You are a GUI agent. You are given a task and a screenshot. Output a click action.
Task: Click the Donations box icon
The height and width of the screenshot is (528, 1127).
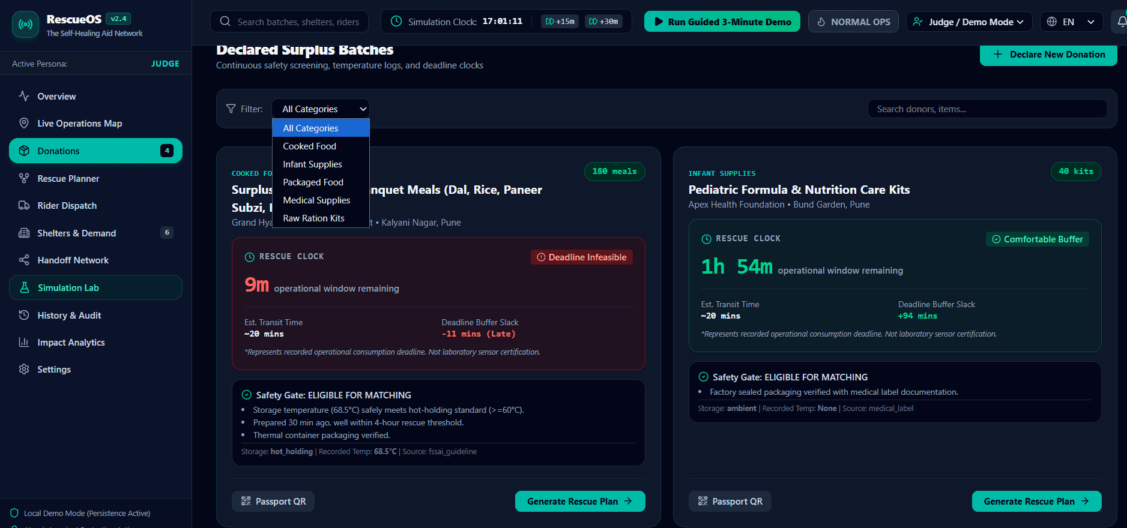coord(24,151)
